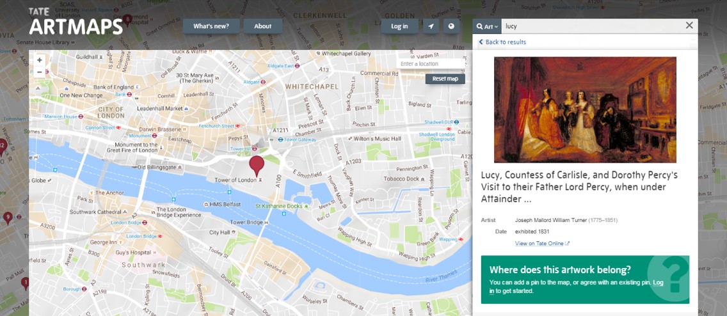Open the Turner painting thumbnail
727x316 pixels.
tap(585, 110)
